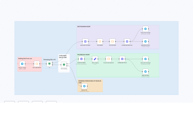Select the DOWNLOAD FB VID node

coord(122,59)
